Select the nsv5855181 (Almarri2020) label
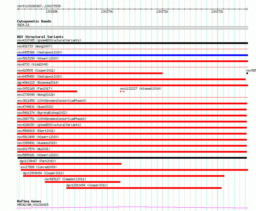This screenshot has height=211, width=256. tap(38, 155)
